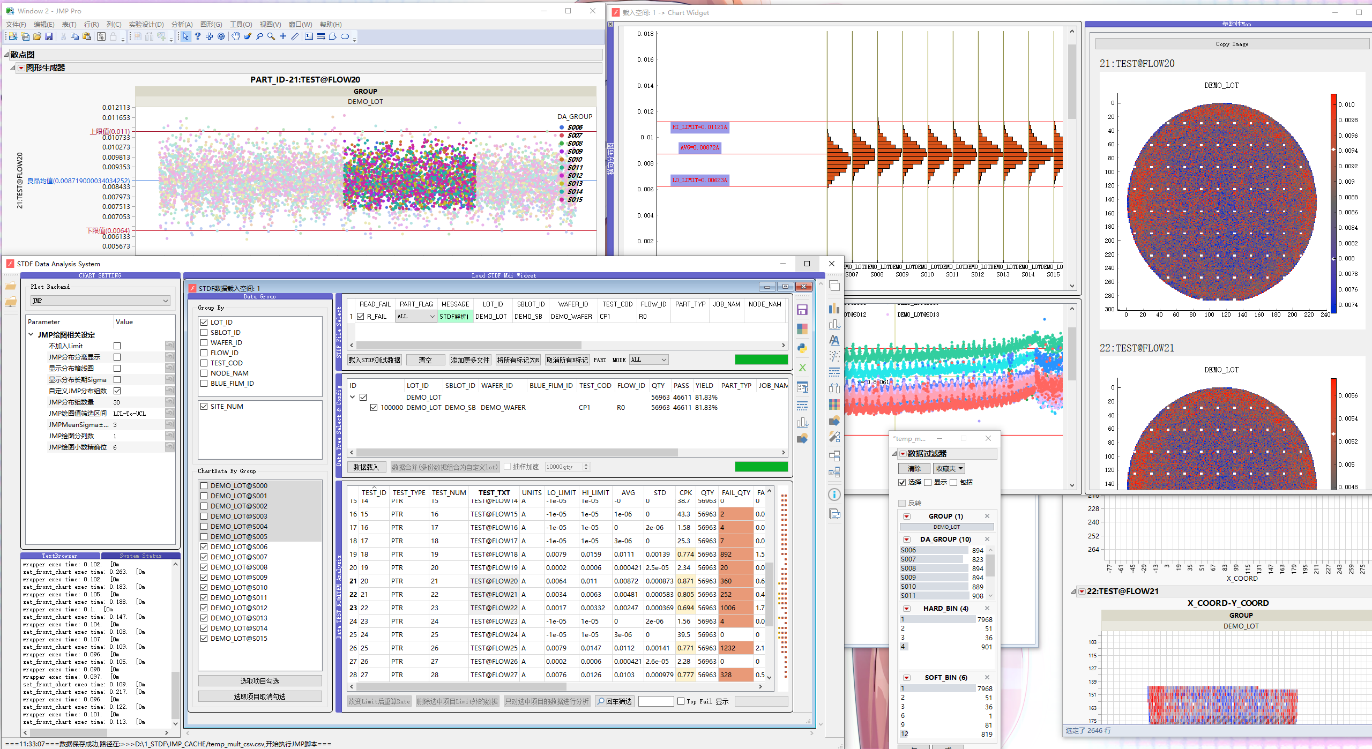Image resolution: width=1372 pixels, height=749 pixels.
Task: Open the Plot Backend JMP dropdown
Action: click(100, 301)
